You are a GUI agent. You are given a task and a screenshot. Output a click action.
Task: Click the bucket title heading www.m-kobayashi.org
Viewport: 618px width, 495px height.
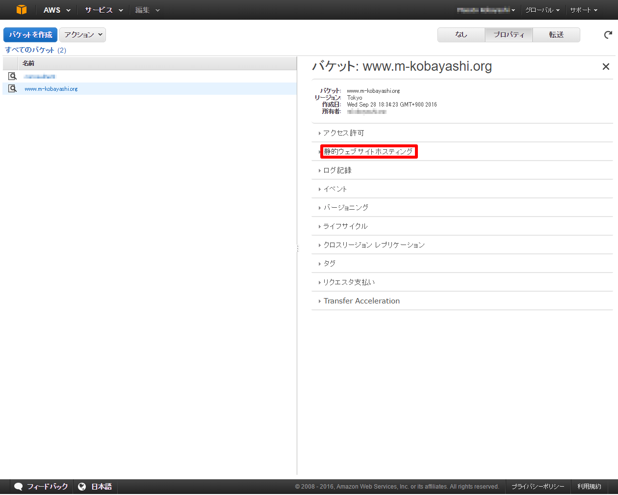pos(402,66)
